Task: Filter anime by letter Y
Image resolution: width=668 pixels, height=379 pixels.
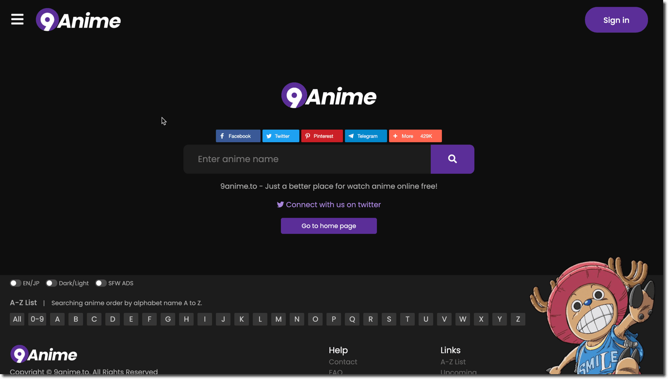Action: coord(500,319)
